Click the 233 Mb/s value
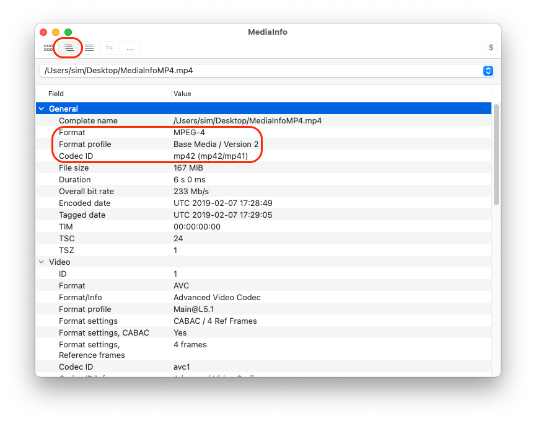536x423 pixels. point(191,192)
